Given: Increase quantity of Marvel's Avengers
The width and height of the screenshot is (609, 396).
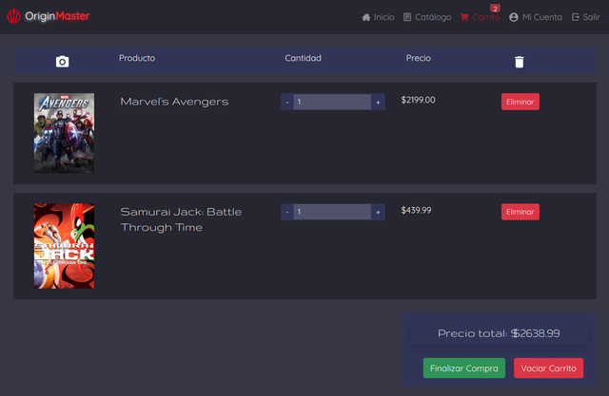Looking at the screenshot, I should click(378, 102).
